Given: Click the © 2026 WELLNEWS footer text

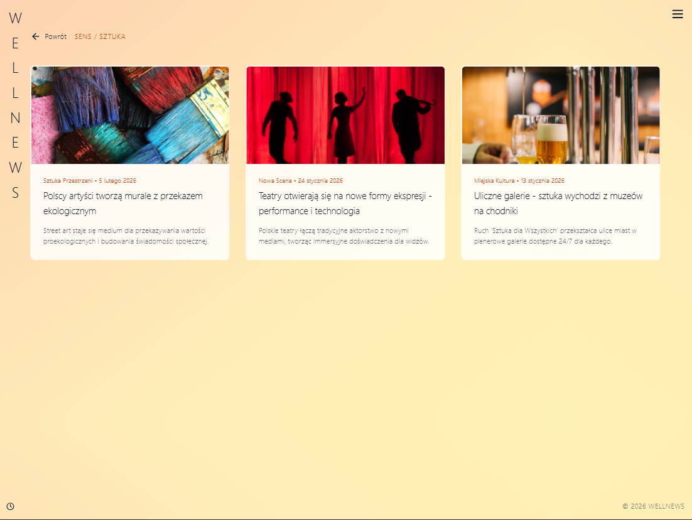Looking at the screenshot, I should 653,506.
